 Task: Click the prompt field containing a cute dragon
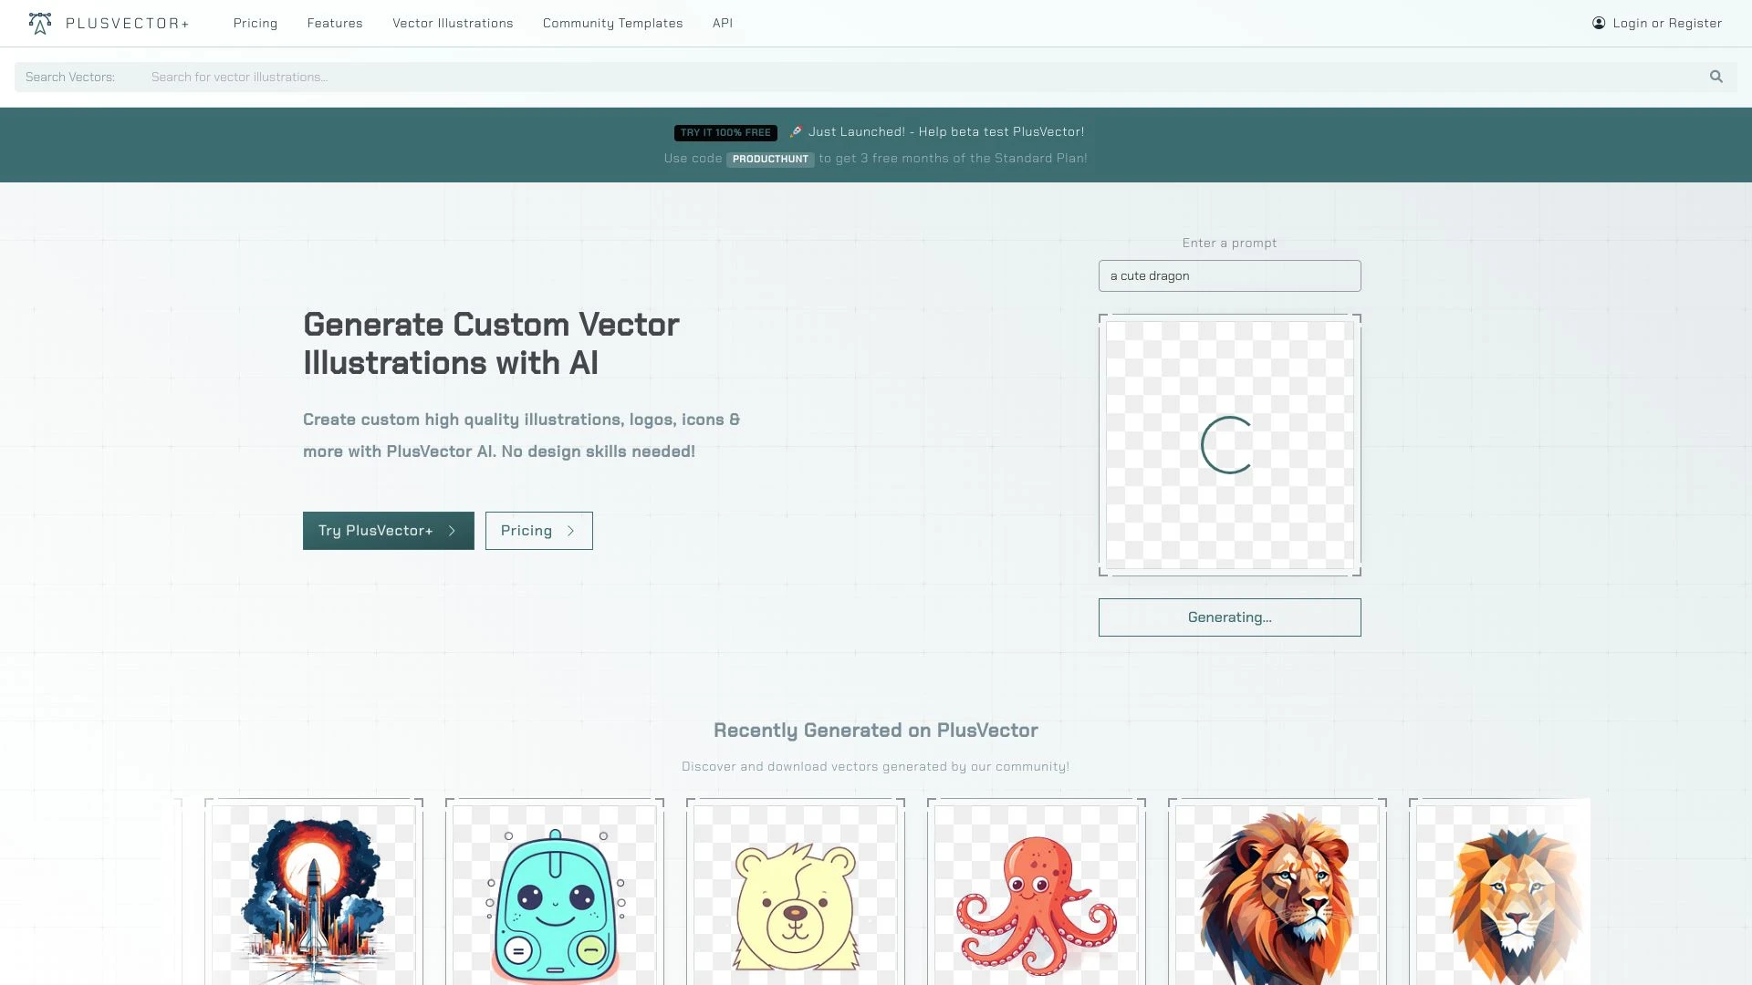(x=1229, y=275)
